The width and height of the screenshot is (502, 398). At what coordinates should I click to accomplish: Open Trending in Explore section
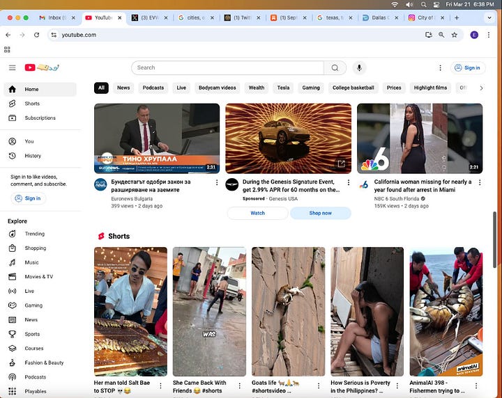(x=40, y=234)
